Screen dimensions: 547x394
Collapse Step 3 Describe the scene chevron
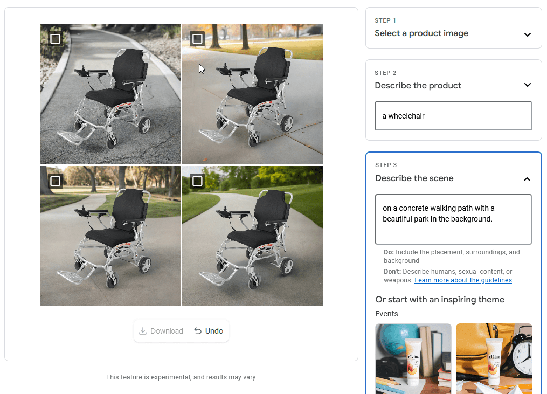pyautogui.click(x=527, y=179)
